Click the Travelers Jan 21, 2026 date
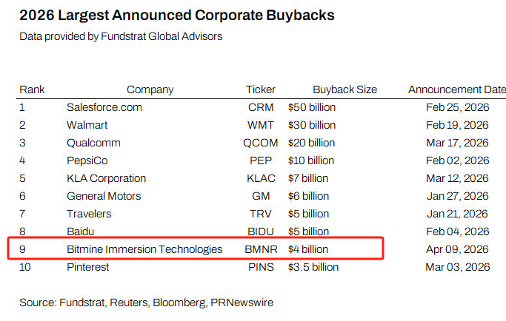 [x=457, y=214]
